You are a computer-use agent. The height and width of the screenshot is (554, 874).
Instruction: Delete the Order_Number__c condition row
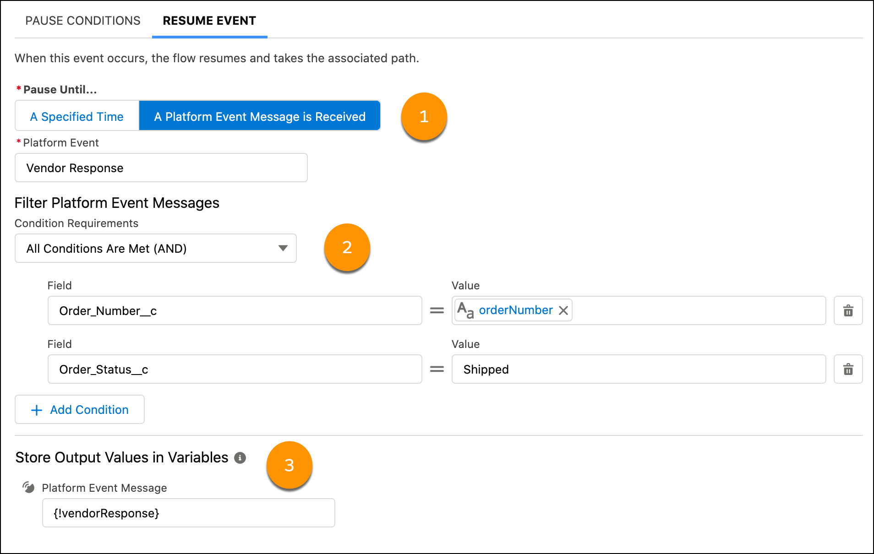[x=848, y=310]
